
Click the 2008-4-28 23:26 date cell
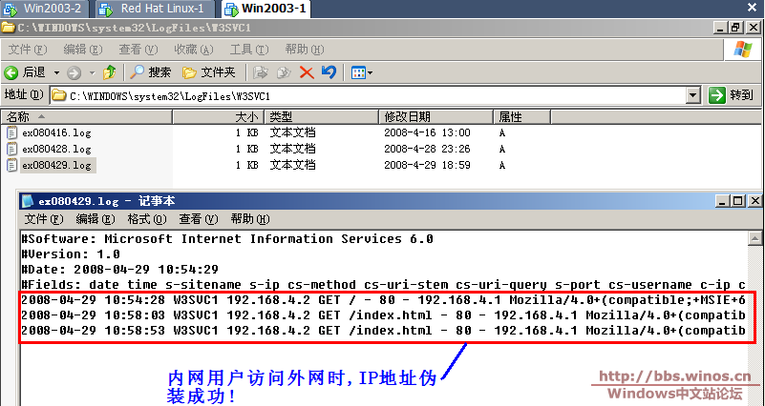pyautogui.click(x=427, y=149)
